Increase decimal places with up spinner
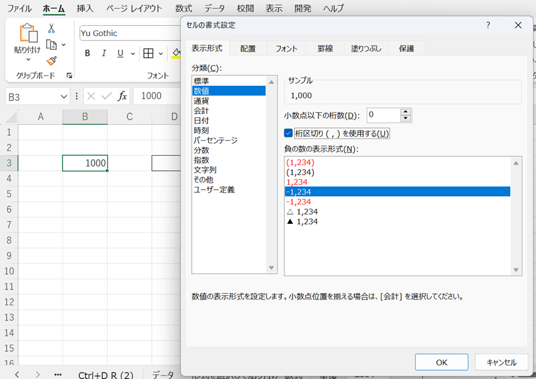This screenshot has height=379, width=536. (405, 112)
